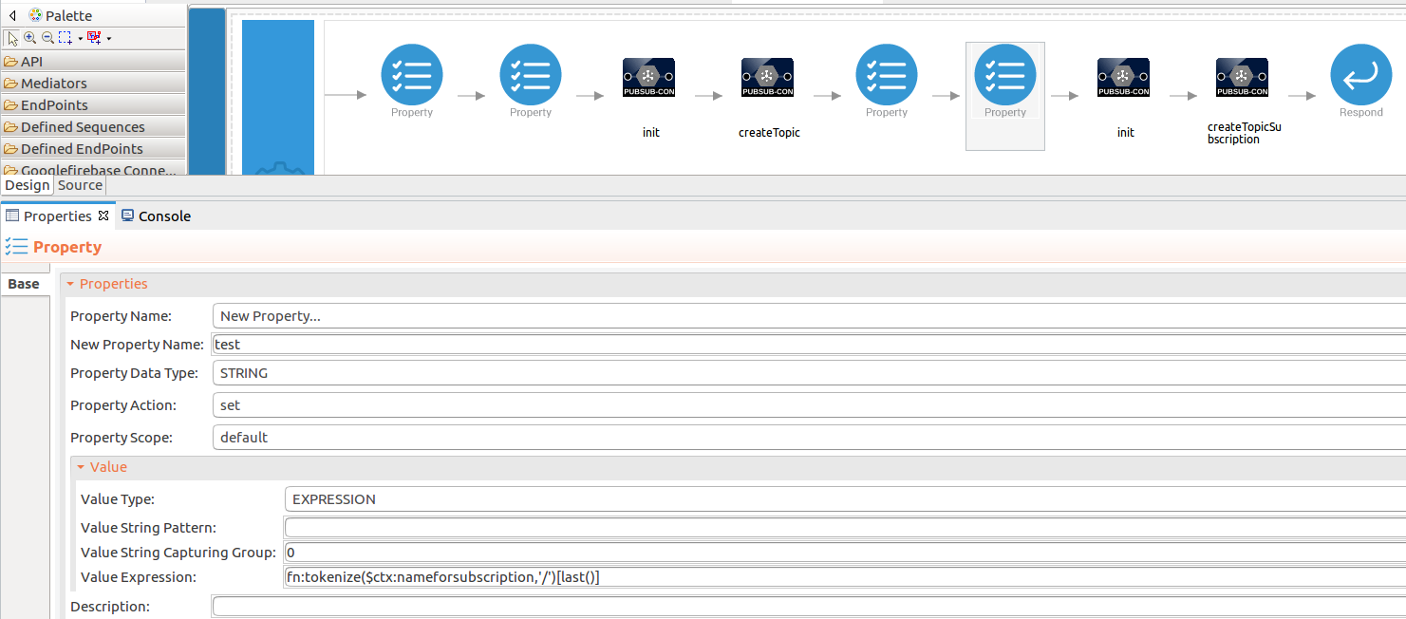1406x619 pixels.
Task: Click the blue sequence gear block
Action: click(278, 97)
